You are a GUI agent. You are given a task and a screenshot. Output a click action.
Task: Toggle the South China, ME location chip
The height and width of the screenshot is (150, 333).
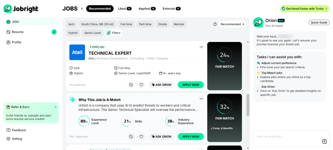pyautogui.click(x=97, y=24)
